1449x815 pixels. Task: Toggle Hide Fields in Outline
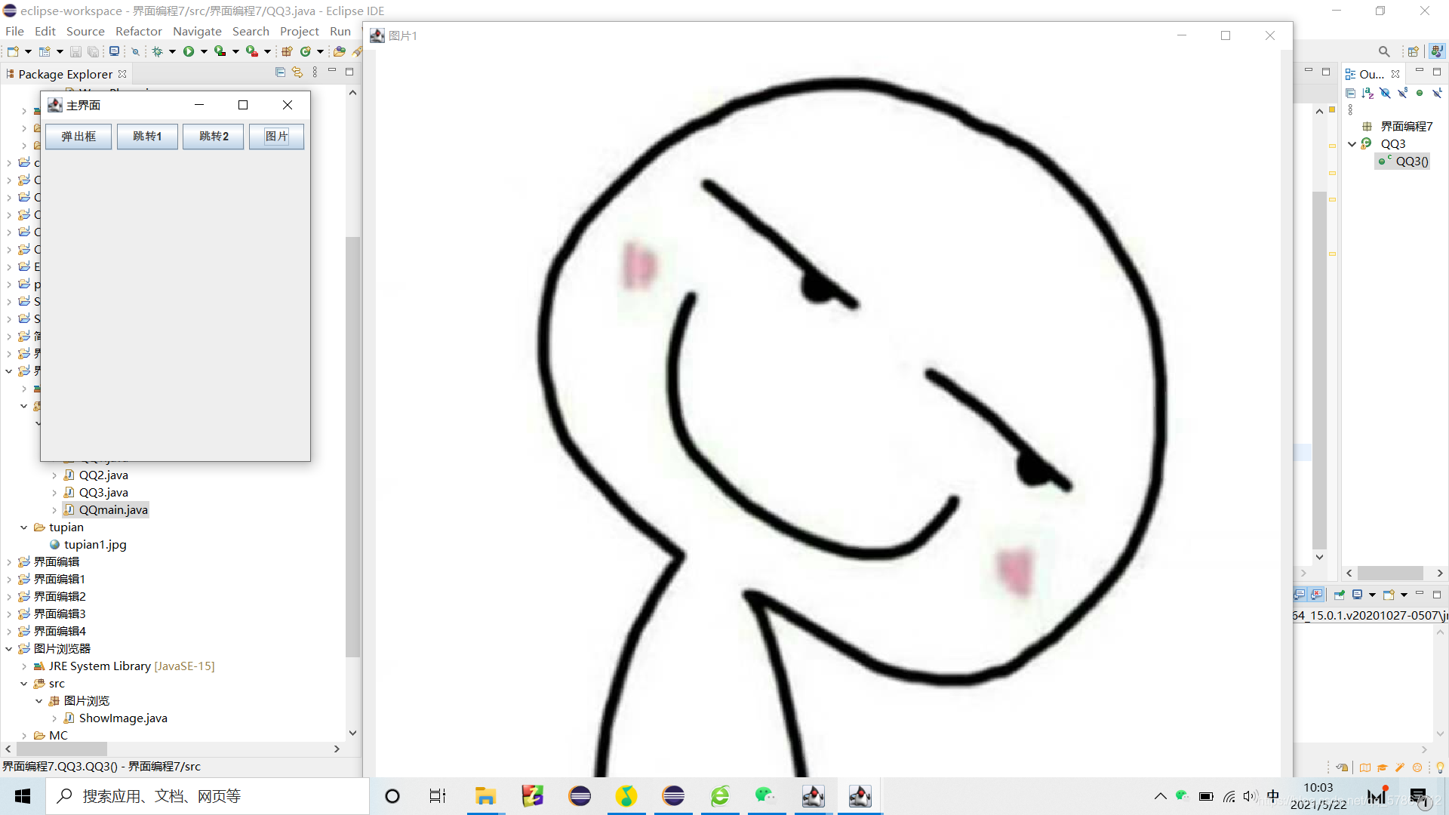pos(1385,93)
